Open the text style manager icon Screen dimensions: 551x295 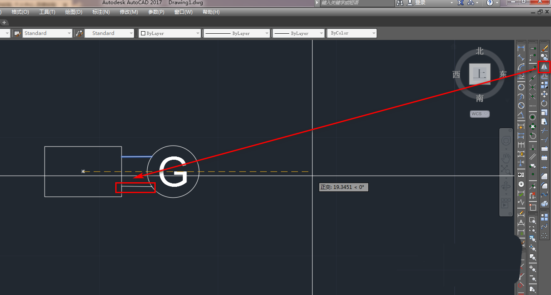pos(17,33)
